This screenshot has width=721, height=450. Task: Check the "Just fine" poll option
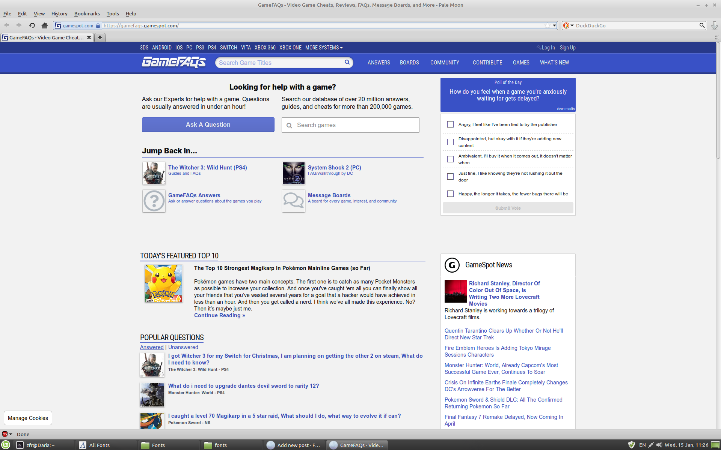(x=450, y=177)
